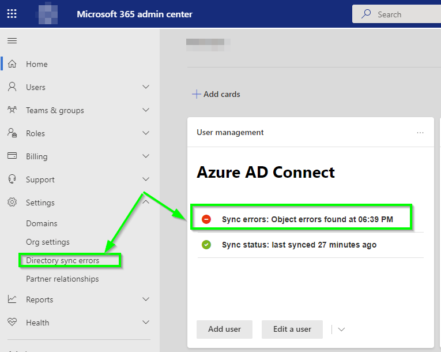
Task: Click the Add cards link
Action: coord(221,94)
